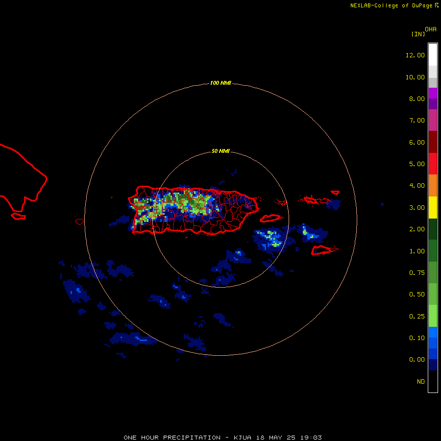Click the OHA product label above legend
The height and width of the screenshot is (441, 441).
431,29
